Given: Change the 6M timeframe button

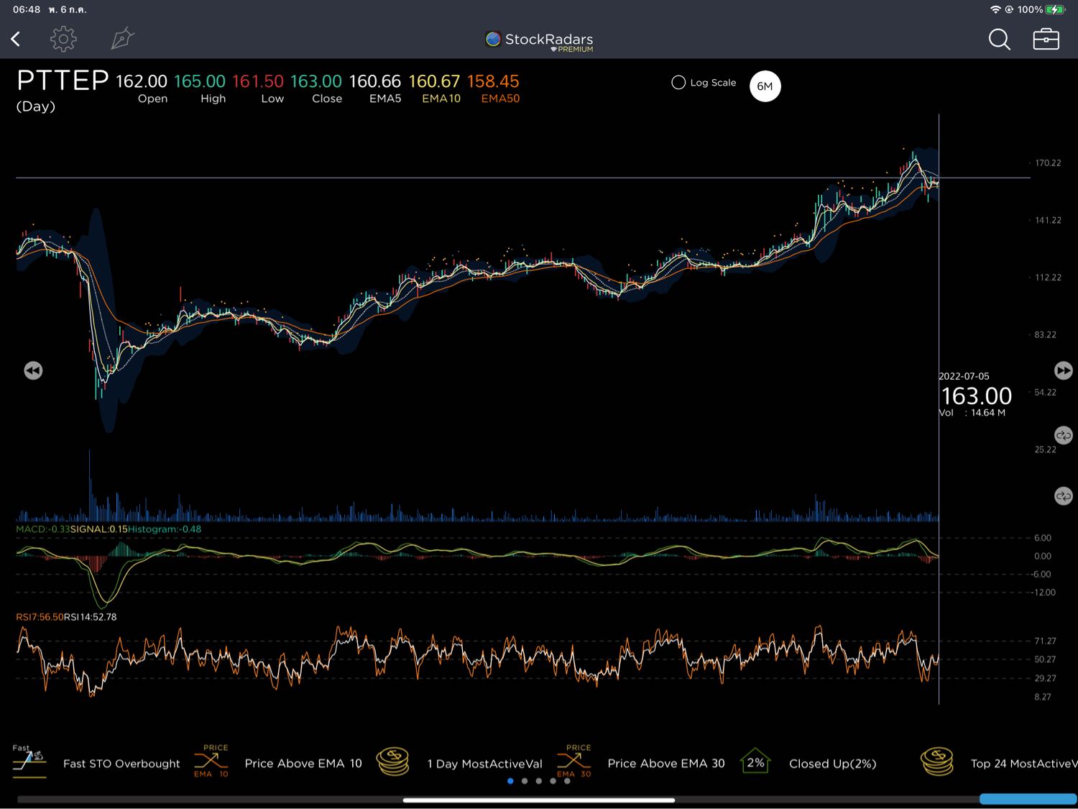Looking at the screenshot, I should (x=765, y=86).
